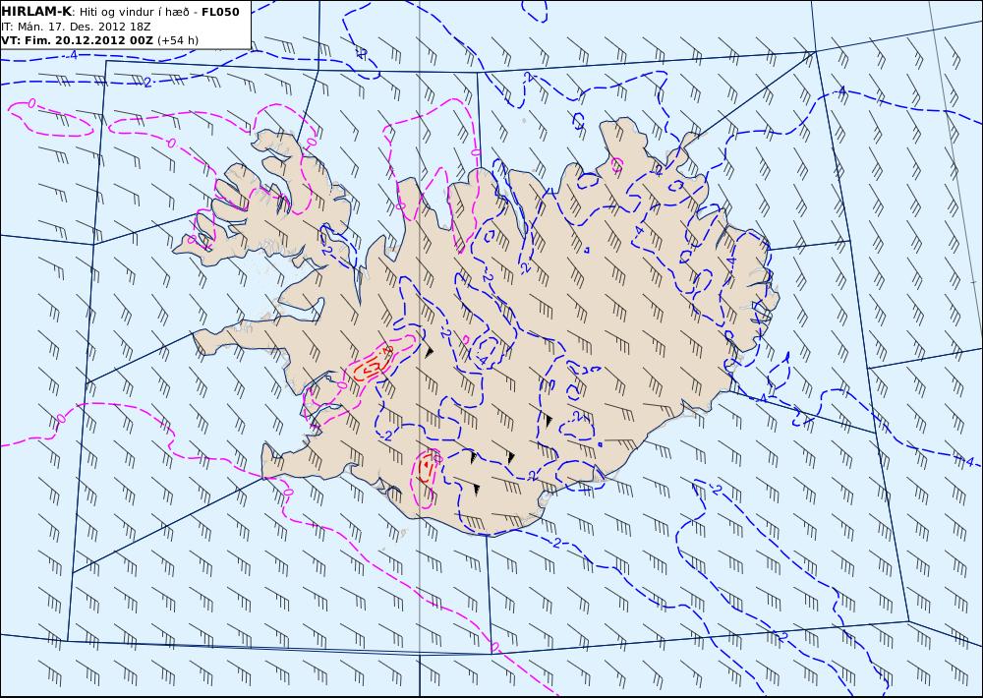Click the valid time 'VT: Fim. 20.12.2012 00Z'
Viewport: 983px width, 698px height.
pos(77,40)
